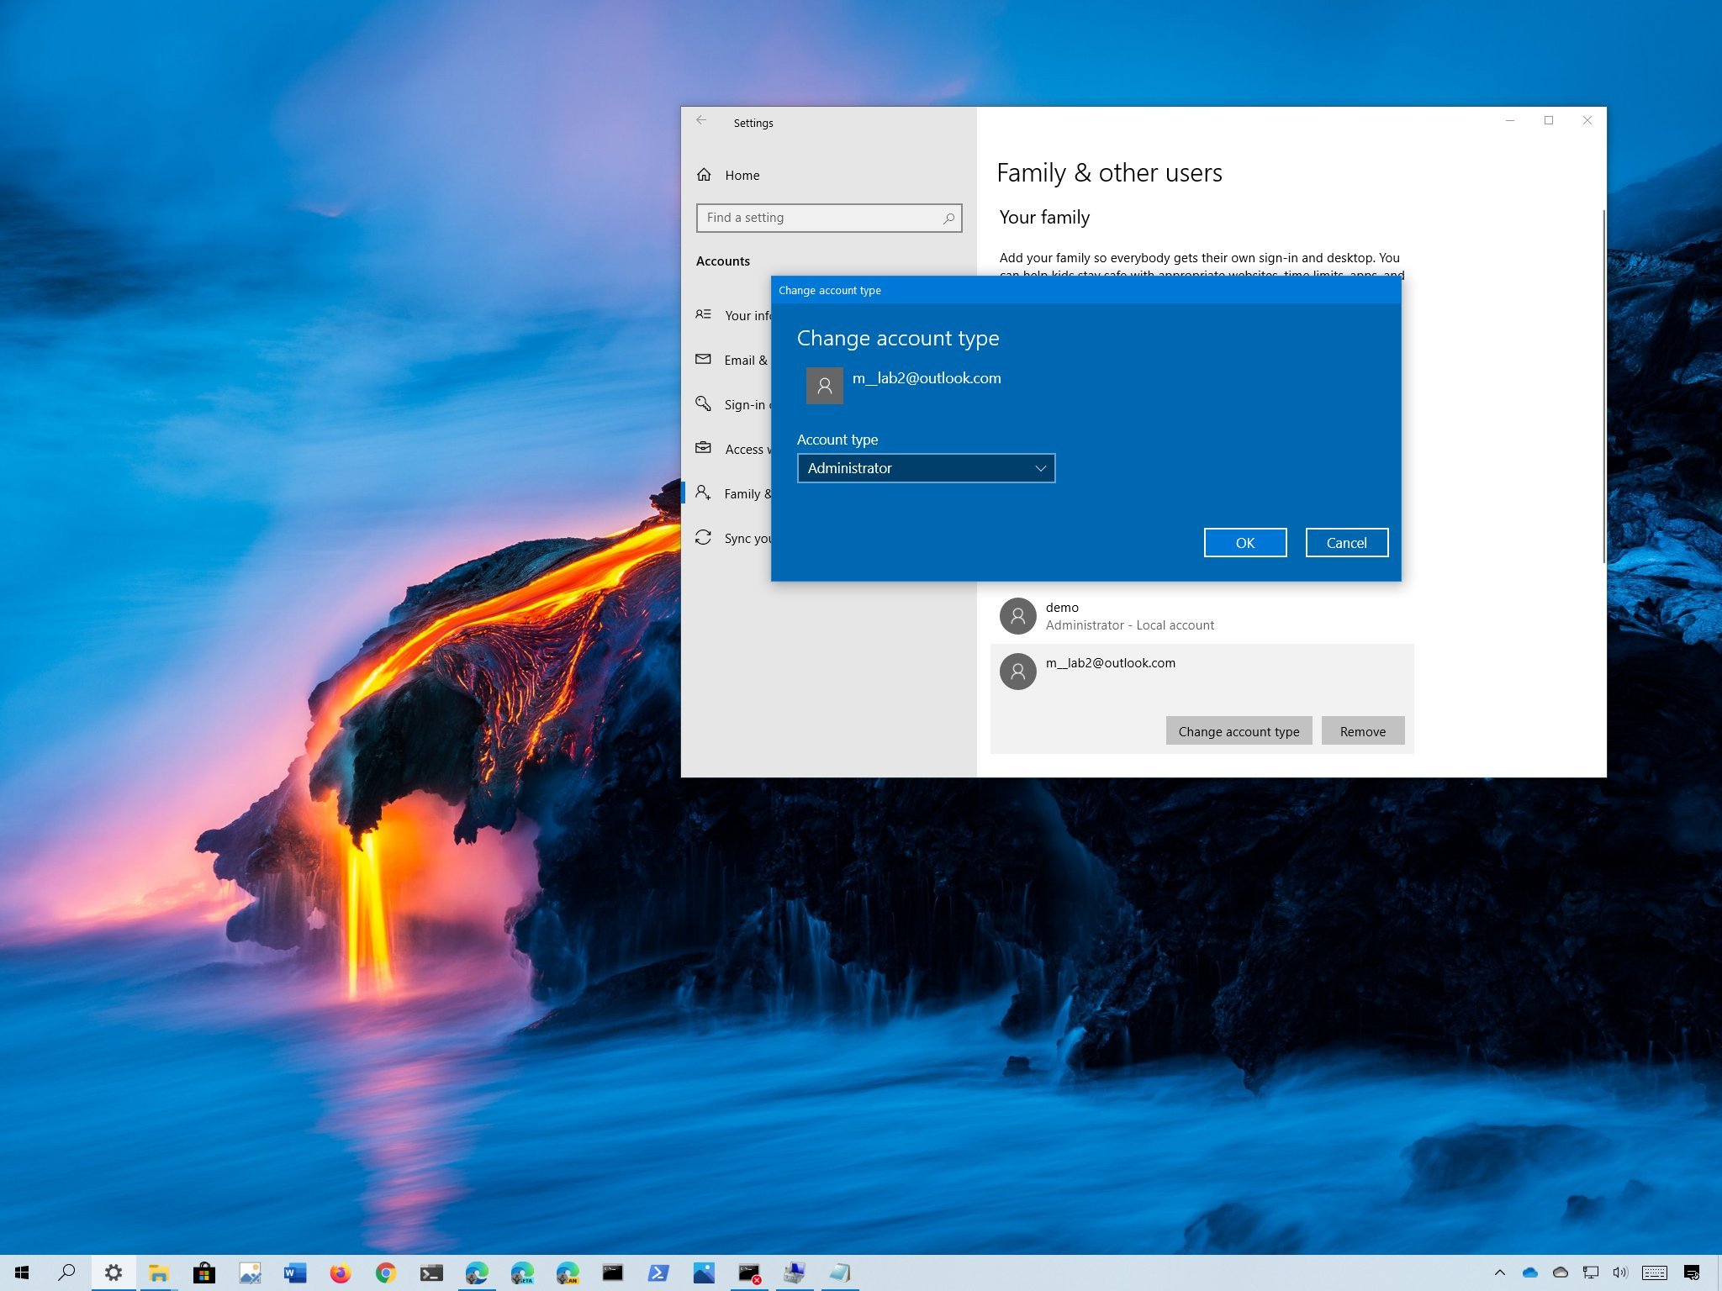
Task: Select Accounts section in Settings
Action: coord(724,261)
